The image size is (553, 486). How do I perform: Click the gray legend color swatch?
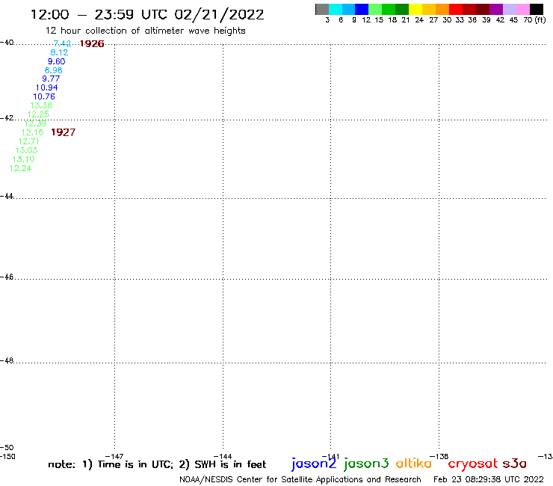tap(322, 9)
